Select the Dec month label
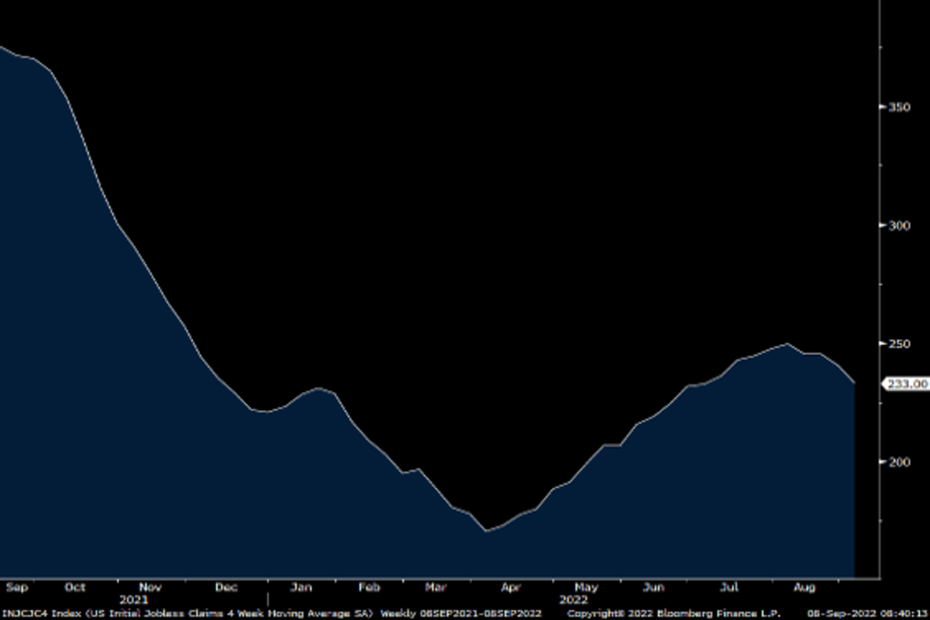 coord(226,587)
